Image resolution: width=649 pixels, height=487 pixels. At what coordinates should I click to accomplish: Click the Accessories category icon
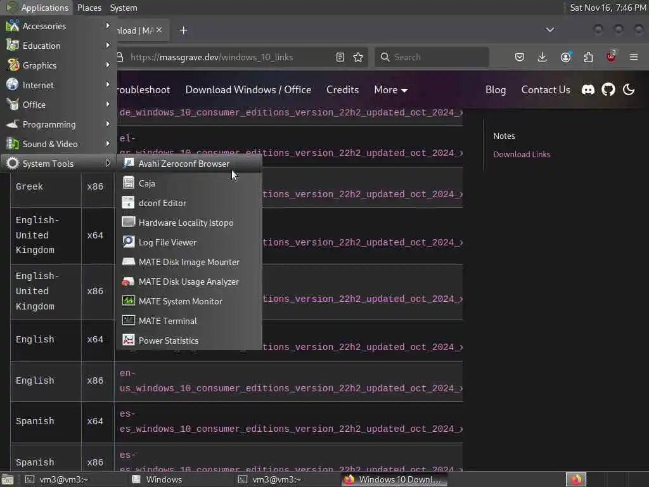(x=13, y=25)
